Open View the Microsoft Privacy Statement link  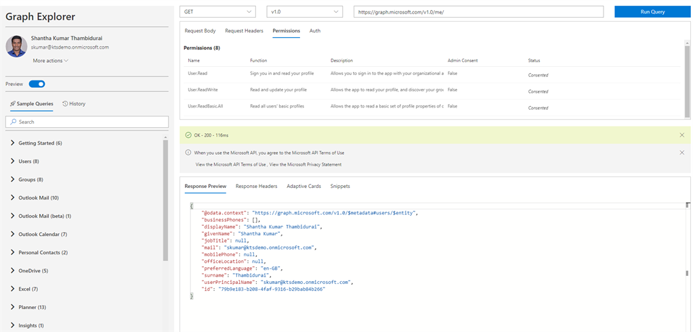306,164
